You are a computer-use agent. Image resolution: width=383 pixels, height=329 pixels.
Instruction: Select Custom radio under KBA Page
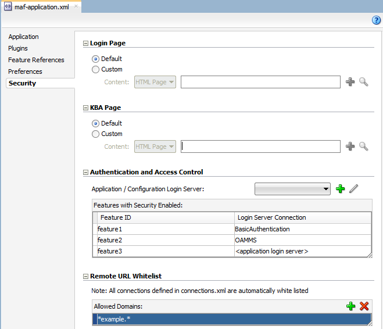click(95, 134)
